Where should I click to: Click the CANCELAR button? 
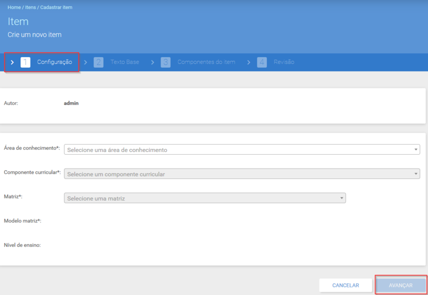coord(346,285)
